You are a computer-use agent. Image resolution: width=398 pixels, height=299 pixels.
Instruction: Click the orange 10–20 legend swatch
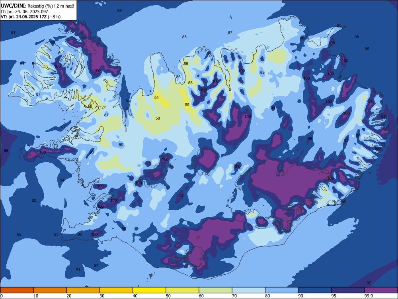pos(50,290)
